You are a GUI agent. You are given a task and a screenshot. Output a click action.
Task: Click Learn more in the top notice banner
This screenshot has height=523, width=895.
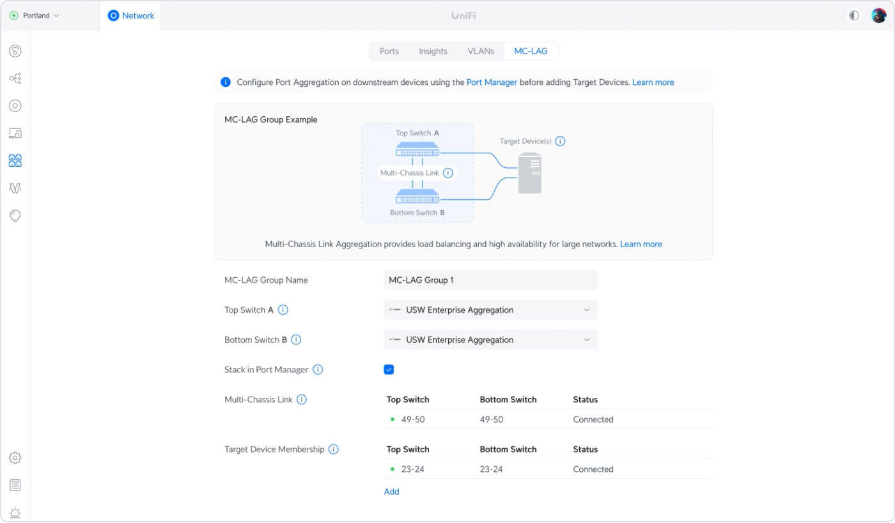click(x=653, y=82)
